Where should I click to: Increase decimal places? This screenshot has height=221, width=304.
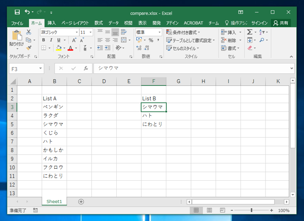point(139,48)
